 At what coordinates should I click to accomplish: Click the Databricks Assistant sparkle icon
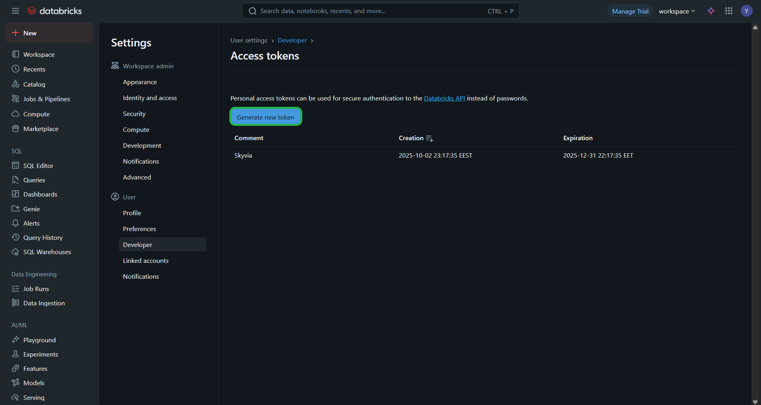click(711, 11)
